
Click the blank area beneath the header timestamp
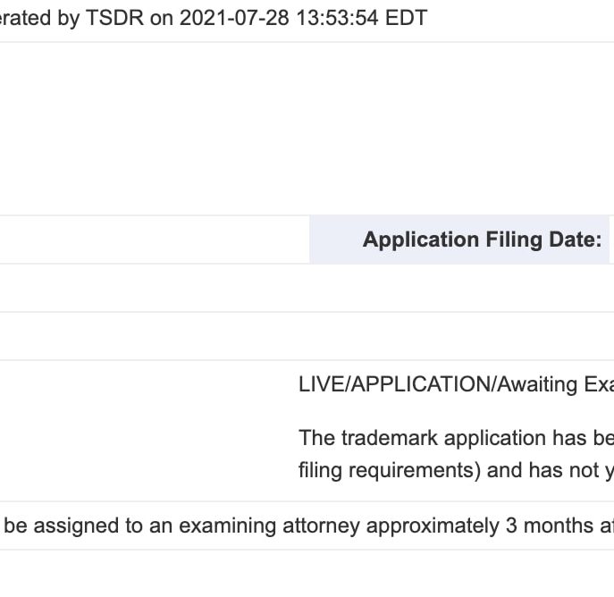coord(307,129)
